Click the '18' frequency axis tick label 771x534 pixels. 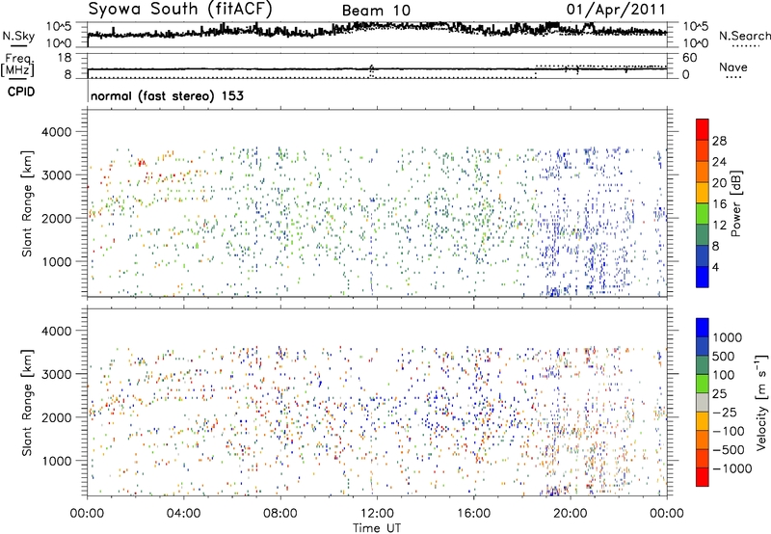point(65,58)
